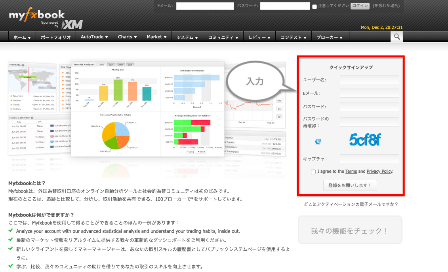Expand the AutoTrade dropdown
Screen dimensions: 448x272
94,37
